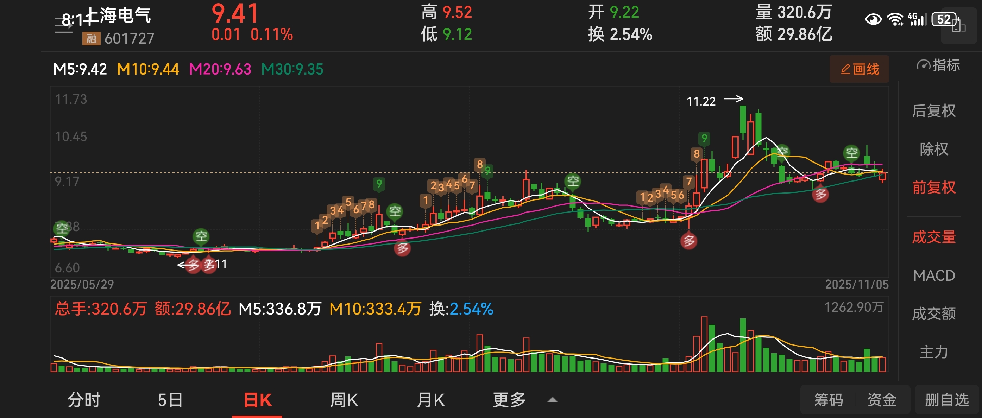Open the 资金 capital flow button

coord(881,400)
